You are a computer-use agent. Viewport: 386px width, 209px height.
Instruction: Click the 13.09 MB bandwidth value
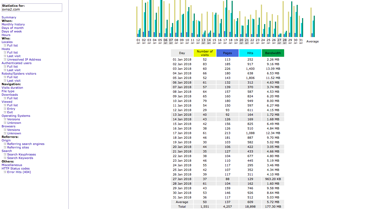[x=273, y=69]
